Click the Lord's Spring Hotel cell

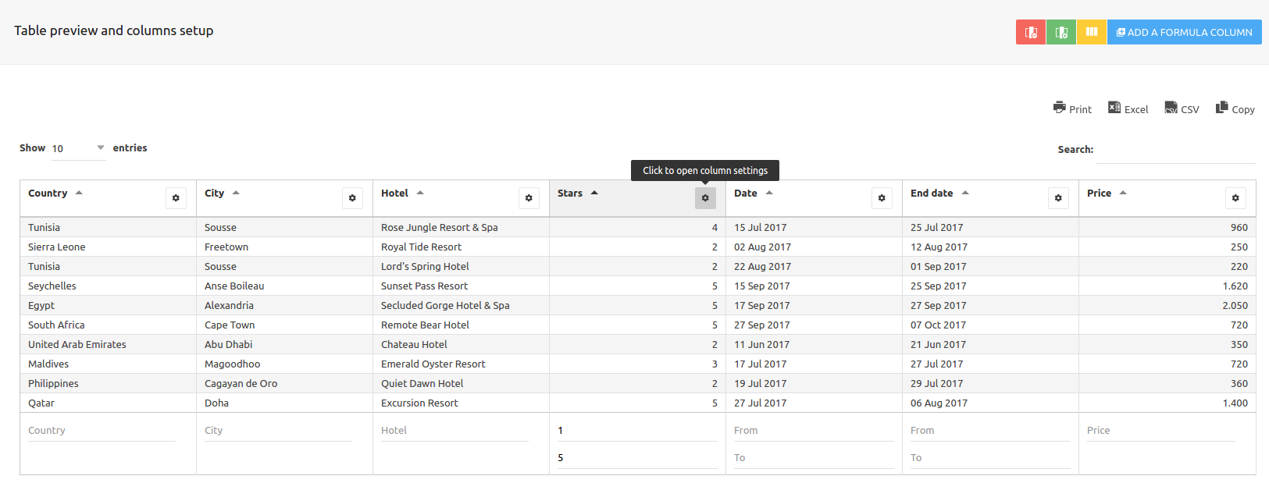coord(461,266)
